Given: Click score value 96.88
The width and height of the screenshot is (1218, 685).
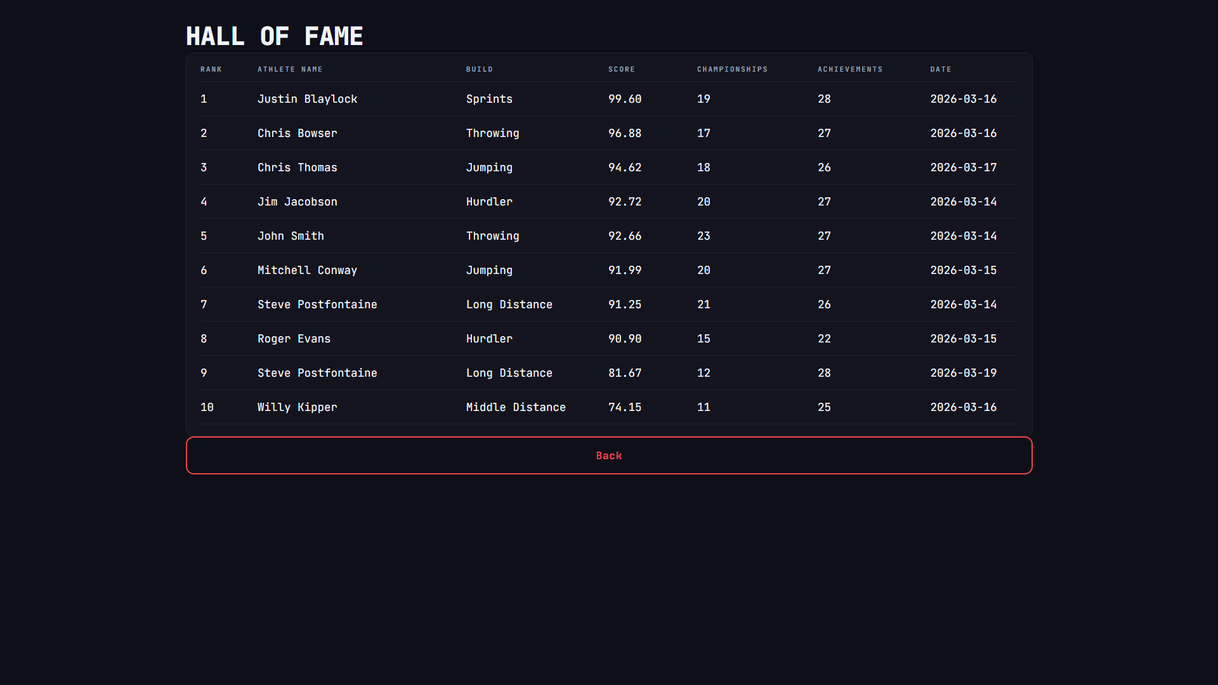Looking at the screenshot, I should click(625, 133).
